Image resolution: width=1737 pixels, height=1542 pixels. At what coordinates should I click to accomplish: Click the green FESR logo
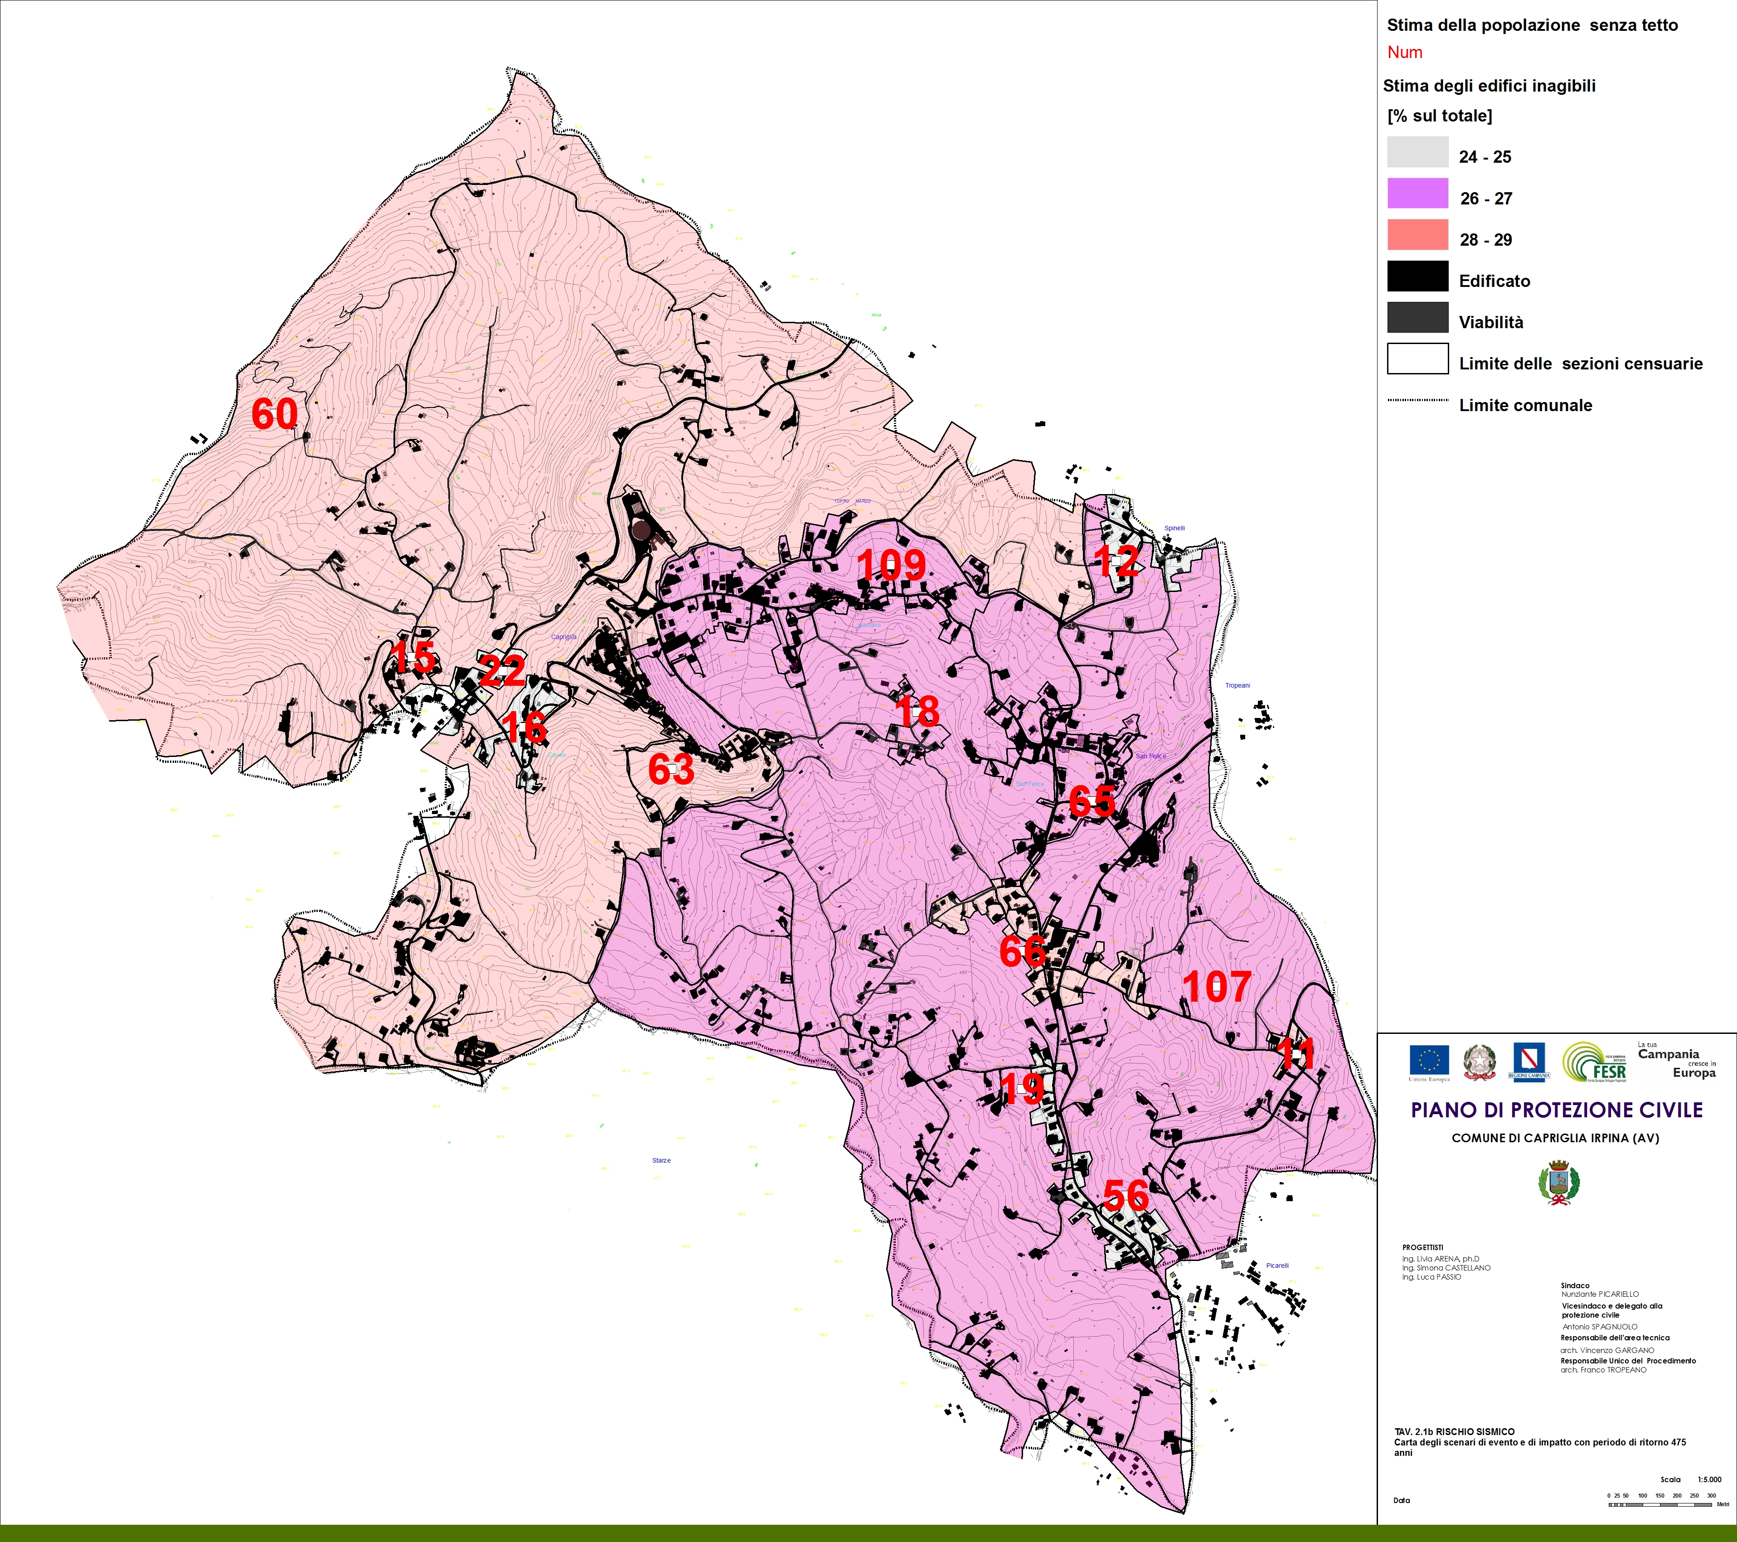coord(1595,1062)
